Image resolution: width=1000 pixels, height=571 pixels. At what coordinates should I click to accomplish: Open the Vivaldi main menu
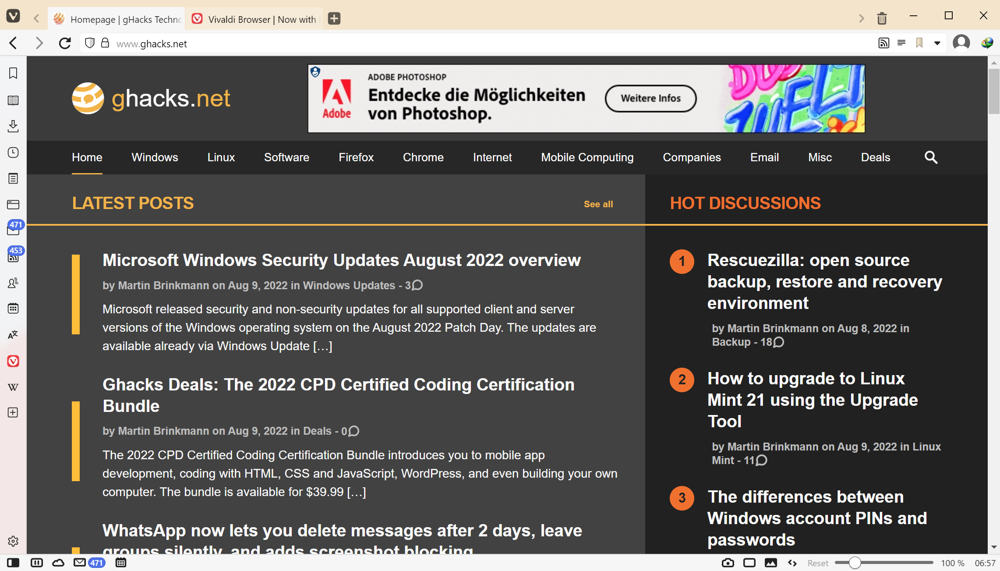pos(13,17)
